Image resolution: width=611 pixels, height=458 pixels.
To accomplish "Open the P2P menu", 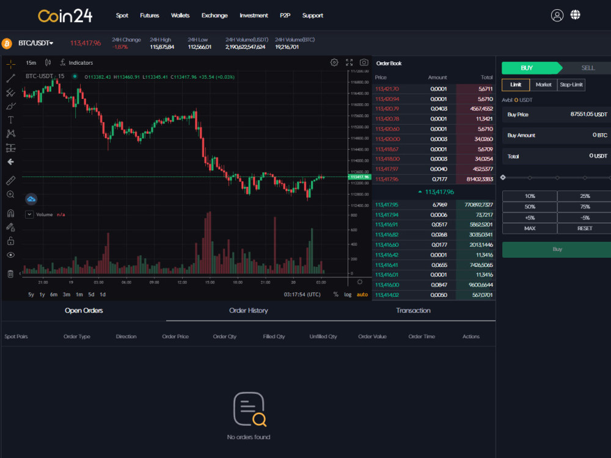I will click(285, 16).
